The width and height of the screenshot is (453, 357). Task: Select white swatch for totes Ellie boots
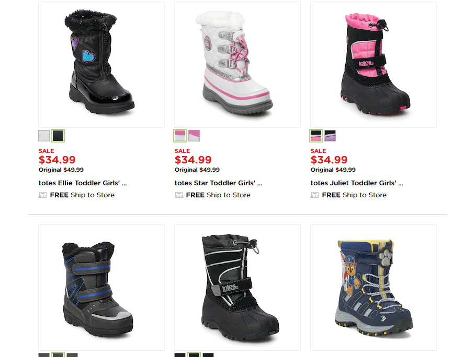tap(44, 136)
